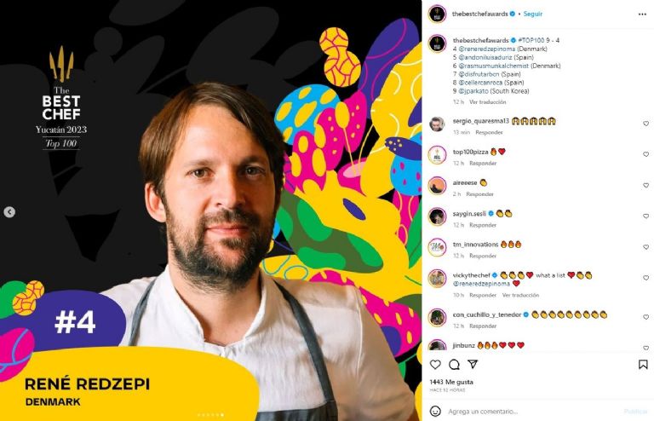Open the @reneredzepinoma mention in caption
Viewport: 654px width, 421px height.
tap(487, 49)
